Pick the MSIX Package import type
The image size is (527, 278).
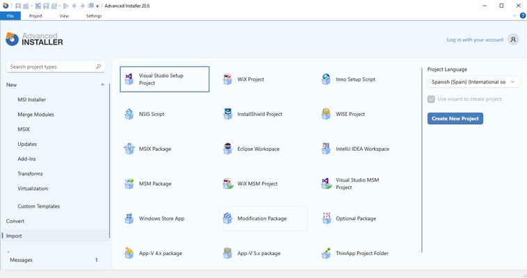(x=164, y=149)
